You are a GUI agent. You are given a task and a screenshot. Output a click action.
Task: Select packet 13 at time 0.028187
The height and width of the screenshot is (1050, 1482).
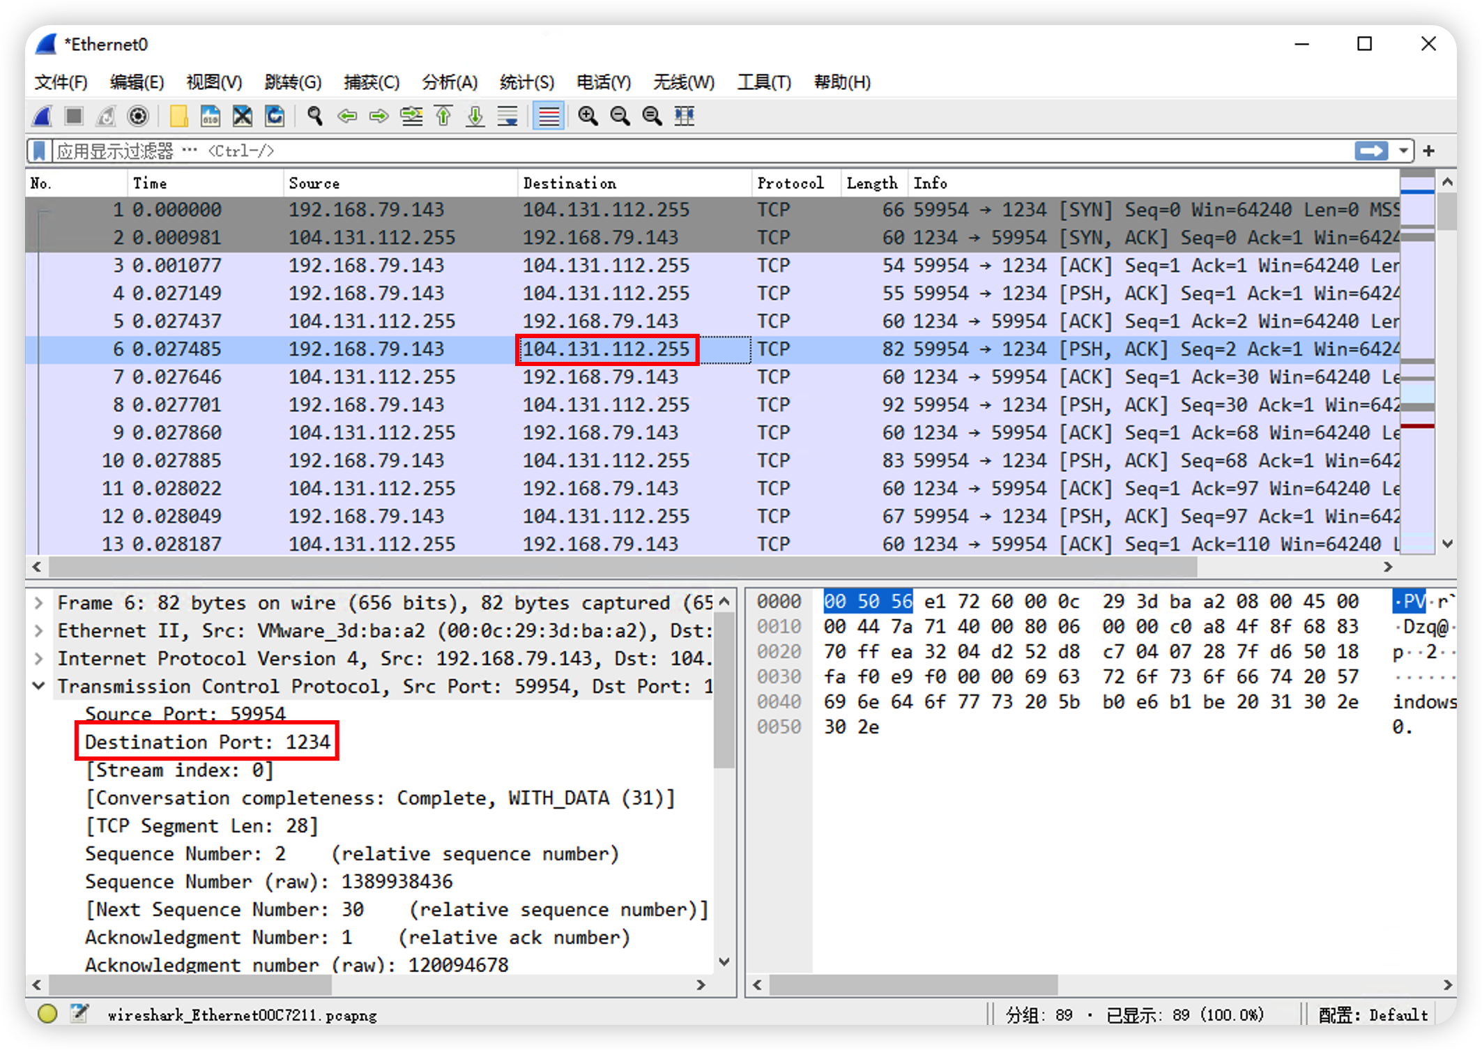tap(712, 545)
